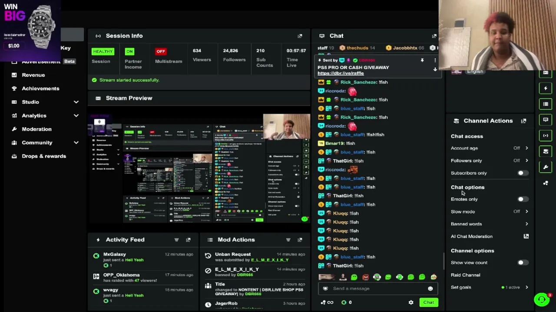Open chat settings gear icon
Screen dimensions: 556x312
click(x=411, y=302)
